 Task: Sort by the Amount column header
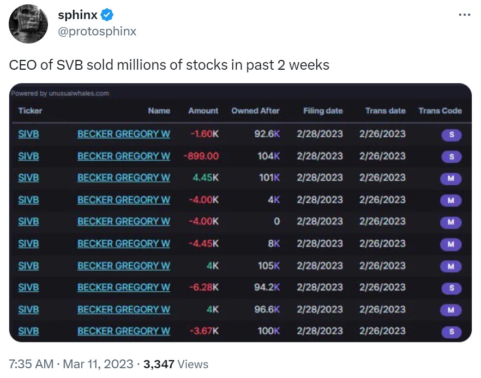pyautogui.click(x=203, y=111)
